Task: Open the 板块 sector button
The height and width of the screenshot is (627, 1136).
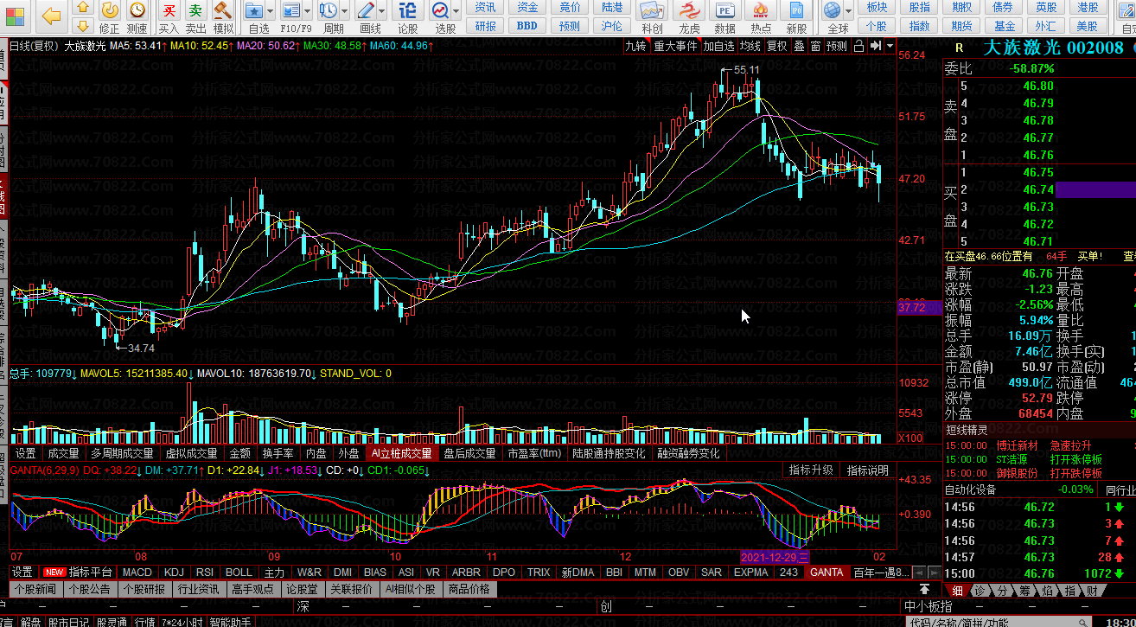Action: 877,7
